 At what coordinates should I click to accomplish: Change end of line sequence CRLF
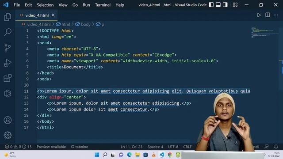click(x=187, y=147)
